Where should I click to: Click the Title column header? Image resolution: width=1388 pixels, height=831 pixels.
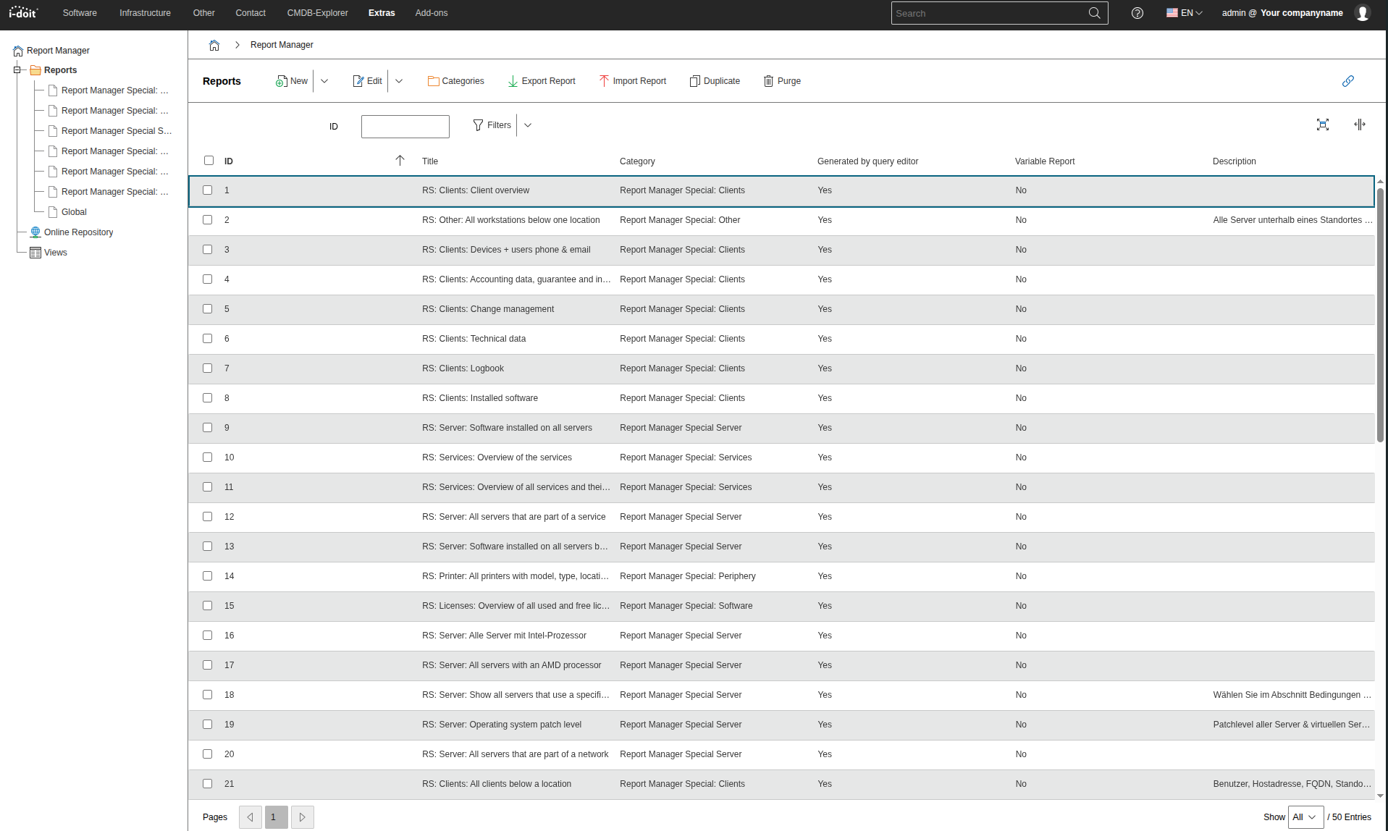coord(430,161)
